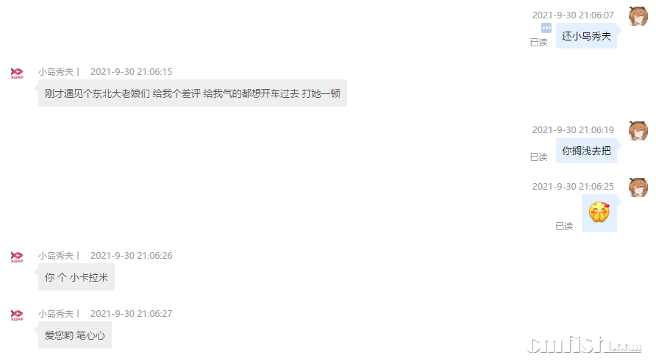Click the 小岛秀夫 name at 21:06:26

coord(56,256)
